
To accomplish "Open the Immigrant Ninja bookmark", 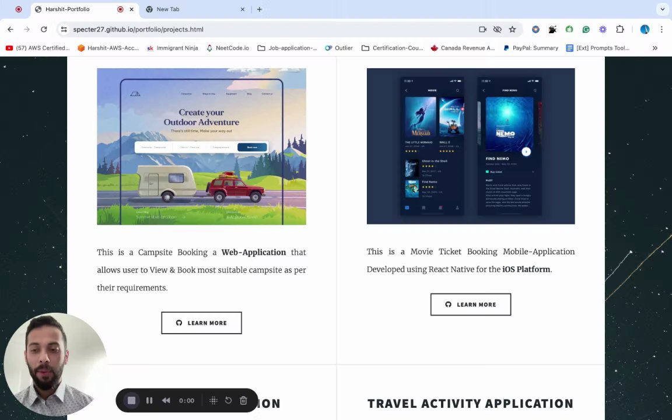I will [x=172, y=48].
